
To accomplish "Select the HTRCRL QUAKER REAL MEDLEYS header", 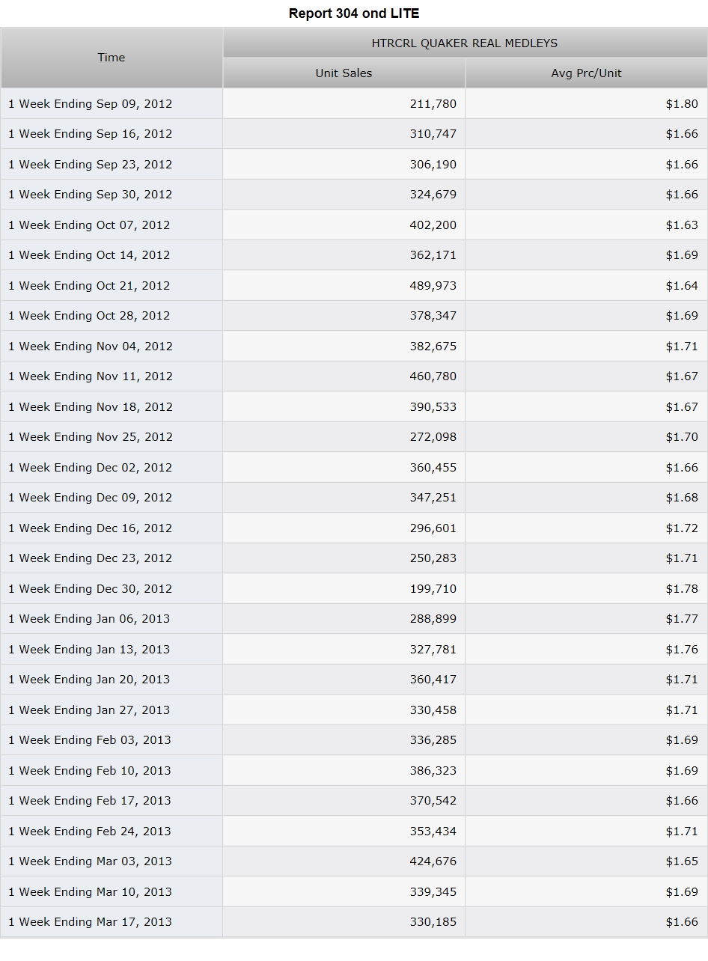I will [x=465, y=43].
